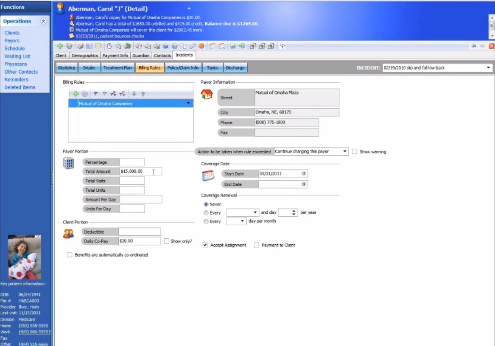This screenshot has height=346, width=495.
Task: Select the delete billing rule icon
Action: pos(84,94)
